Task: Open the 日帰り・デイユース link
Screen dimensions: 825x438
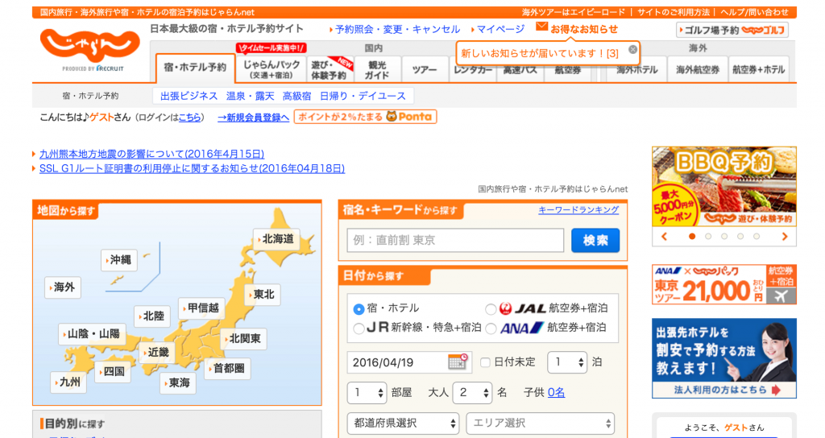Action: pos(363,96)
